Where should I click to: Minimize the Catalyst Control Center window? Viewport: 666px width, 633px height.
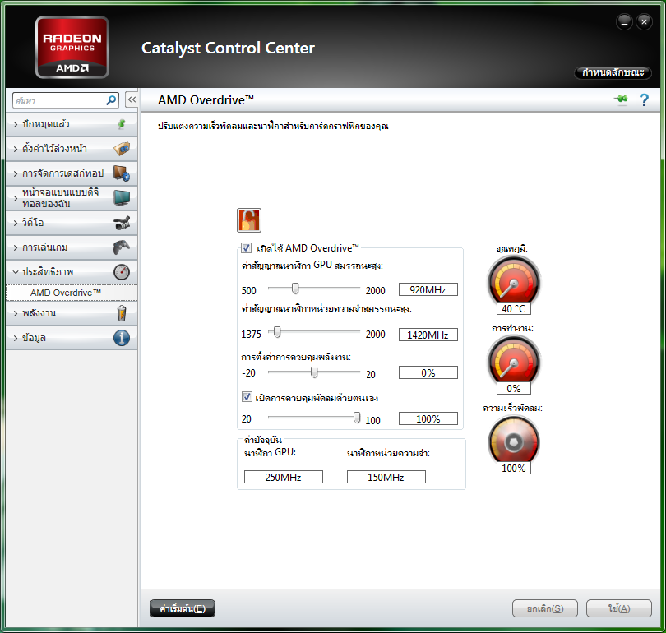click(x=624, y=22)
